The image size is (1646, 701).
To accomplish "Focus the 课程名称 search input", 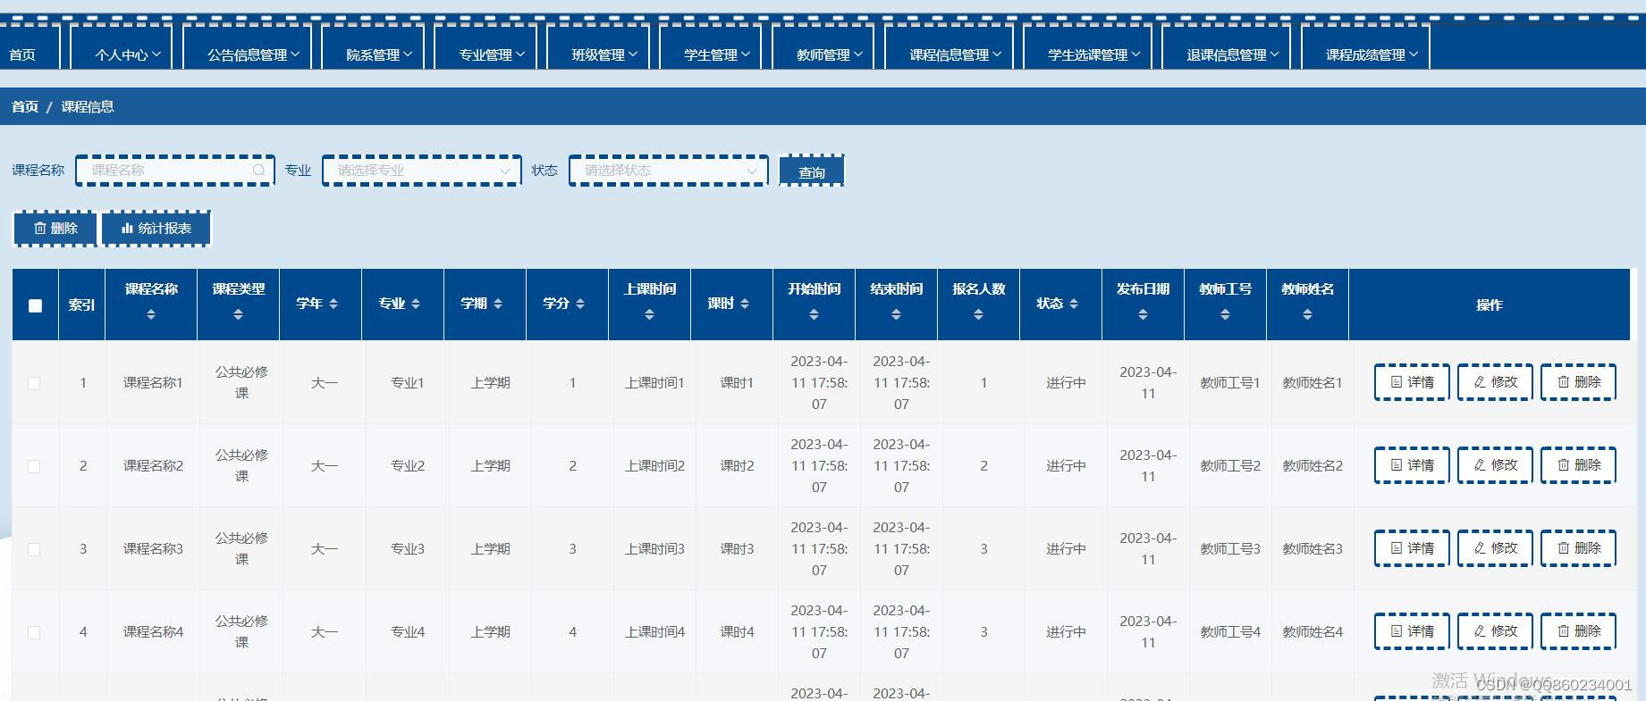I will (174, 171).
